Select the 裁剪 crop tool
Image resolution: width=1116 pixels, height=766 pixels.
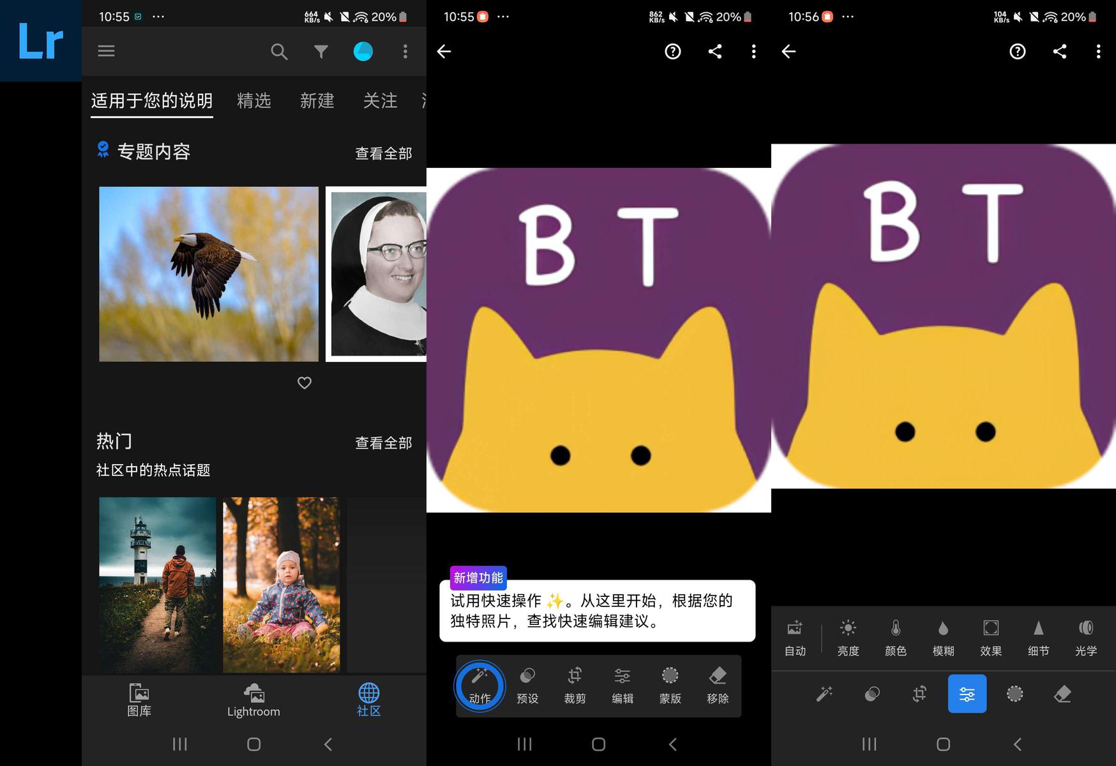[x=575, y=686]
